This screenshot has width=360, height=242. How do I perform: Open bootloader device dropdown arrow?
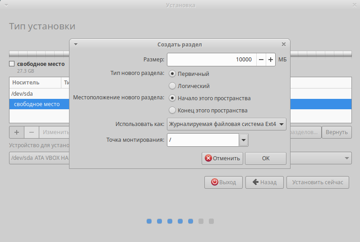346,158
